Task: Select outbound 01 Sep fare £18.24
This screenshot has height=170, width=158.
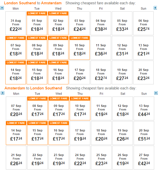Action: 37,23
